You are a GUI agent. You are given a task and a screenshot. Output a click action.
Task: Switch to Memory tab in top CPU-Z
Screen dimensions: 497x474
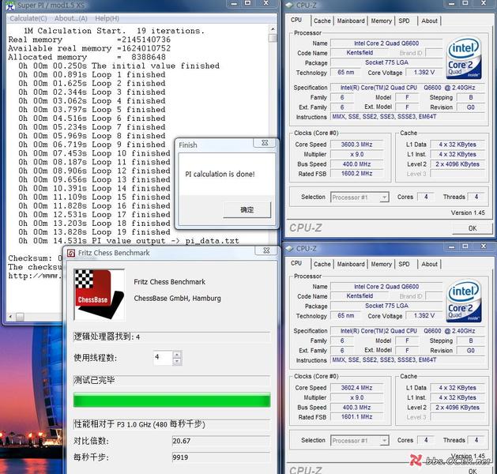click(x=381, y=21)
